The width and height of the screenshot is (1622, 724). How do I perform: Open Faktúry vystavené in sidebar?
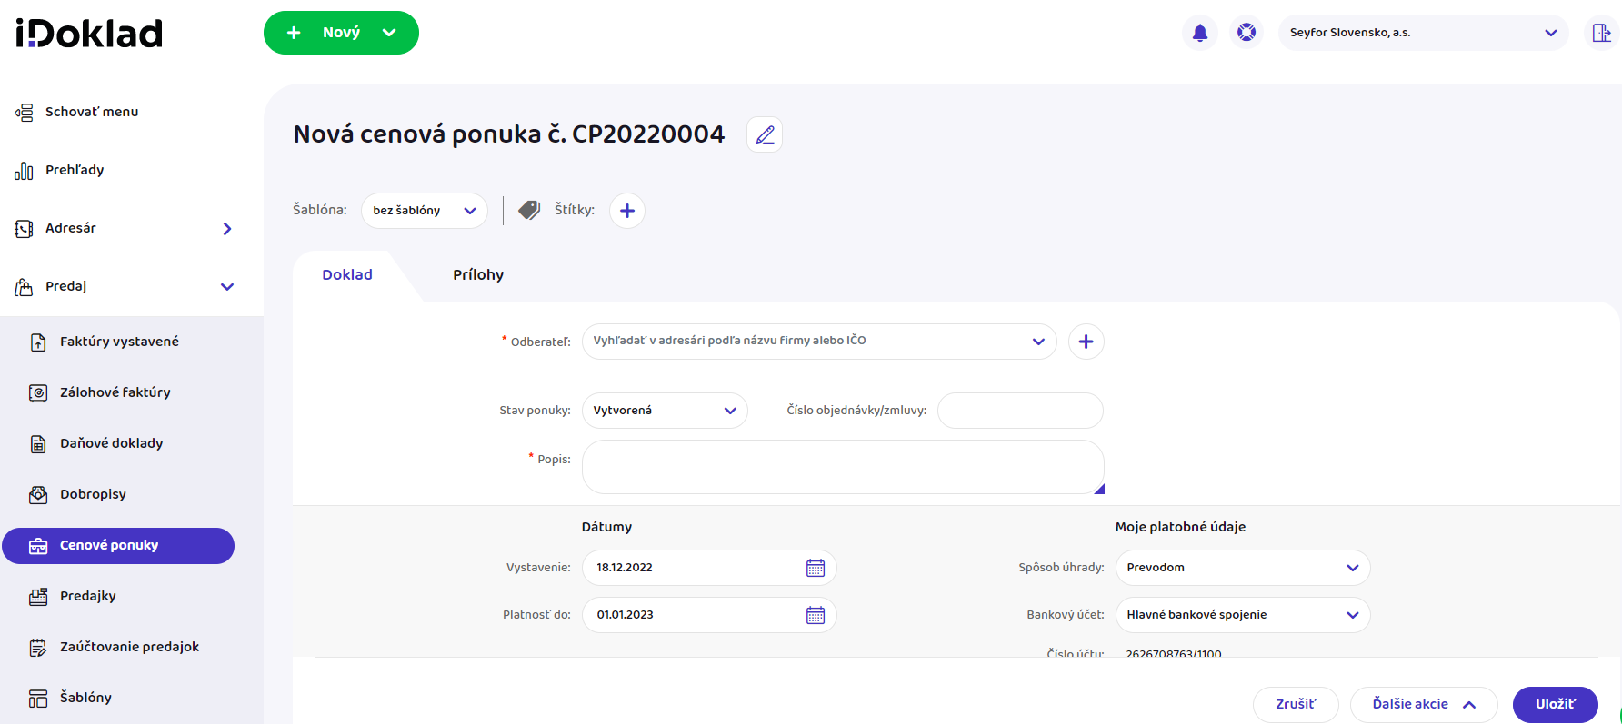point(119,342)
